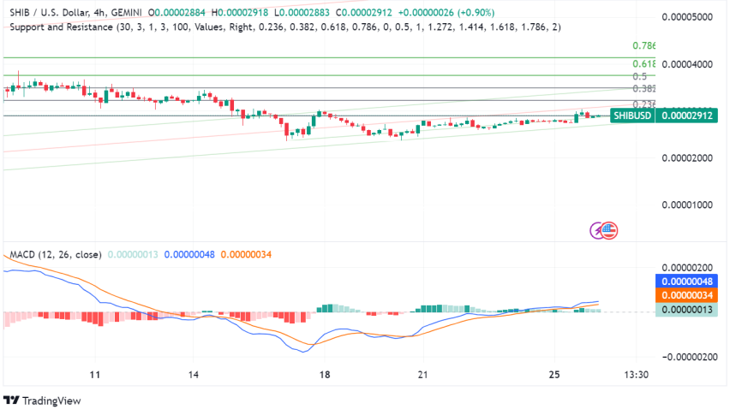Click date label 18 on time axis
Viewport: 730px width, 415px height.
pyautogui.click(x=325, y=375)
